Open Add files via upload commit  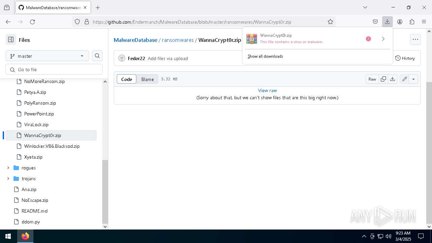pyautogui.click(x=168, y=58)
